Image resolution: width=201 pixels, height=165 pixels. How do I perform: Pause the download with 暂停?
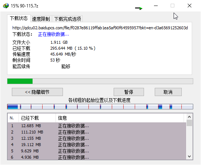coord(129,92)
